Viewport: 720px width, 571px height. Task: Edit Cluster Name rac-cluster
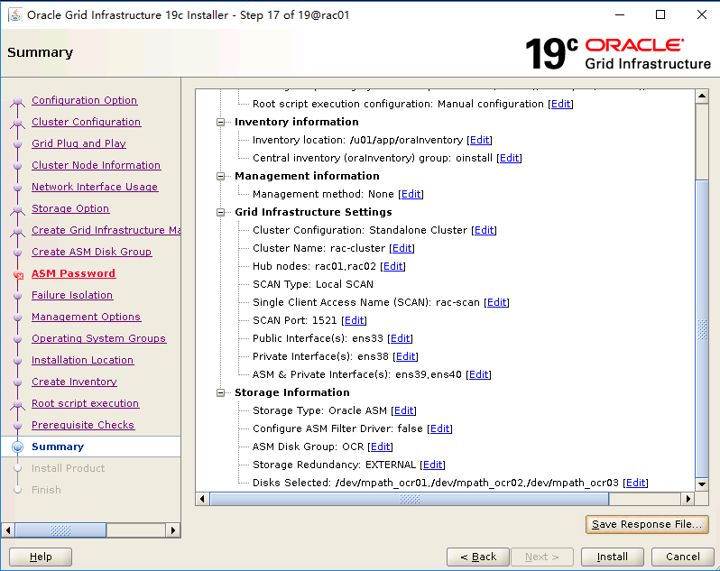pyautogui.click(x=402, y=248)
